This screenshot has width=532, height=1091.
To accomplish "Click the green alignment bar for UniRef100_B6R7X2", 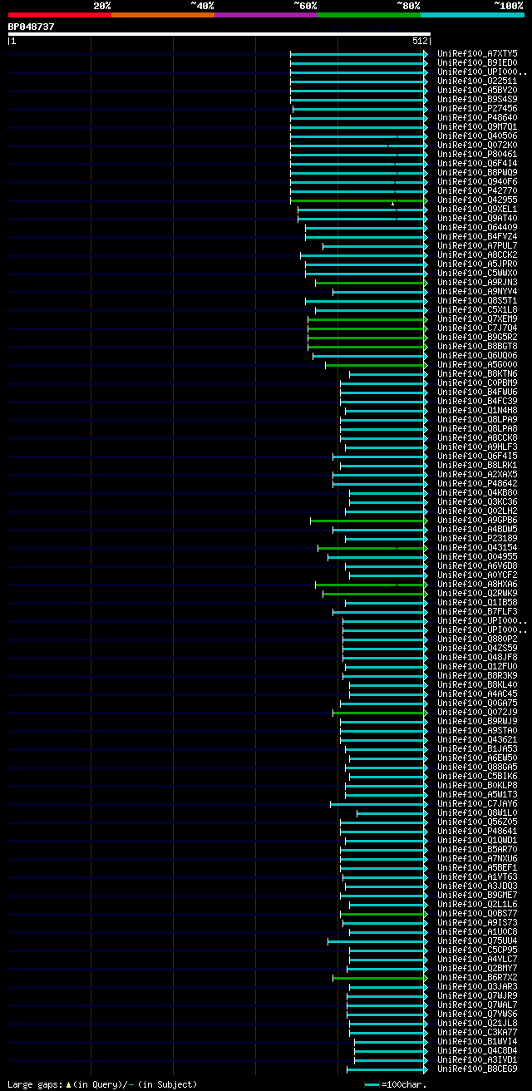I will tap(381, 977).
